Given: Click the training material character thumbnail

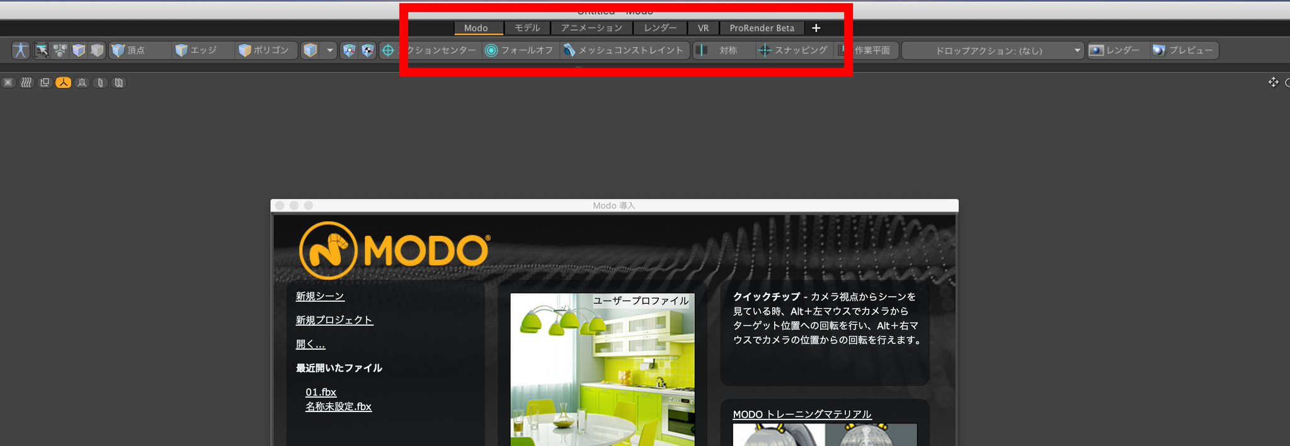Looking at the screenshot, I should [x=825, y=435].
